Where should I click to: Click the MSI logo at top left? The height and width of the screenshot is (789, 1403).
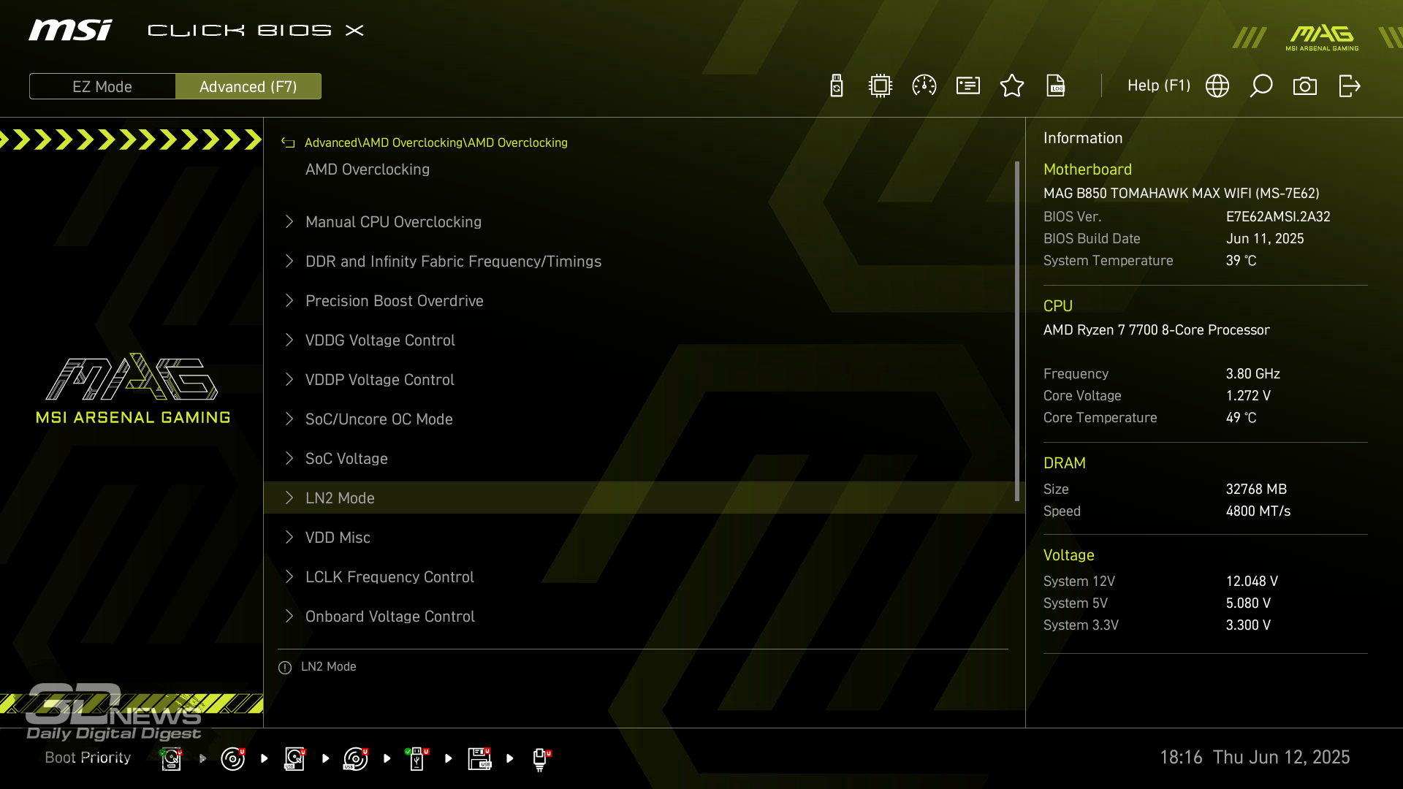[70, 30]
